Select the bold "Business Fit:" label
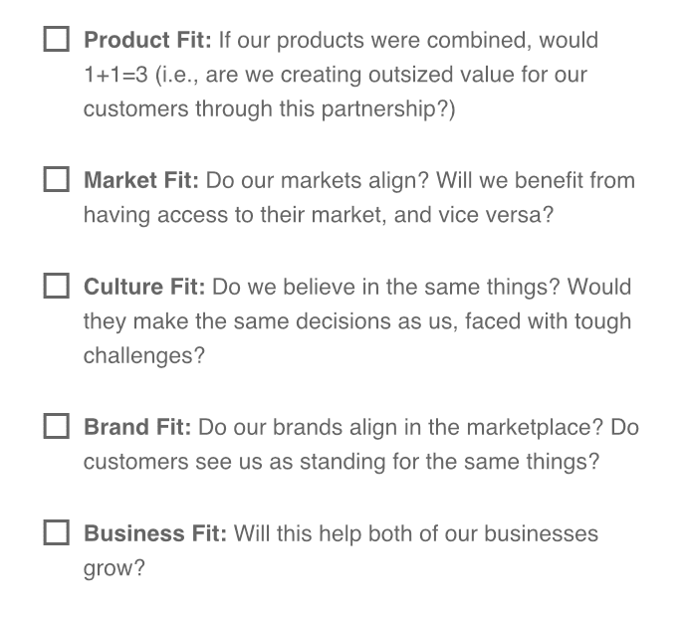Viewport: 687px width, 617px height. point(155,533)
